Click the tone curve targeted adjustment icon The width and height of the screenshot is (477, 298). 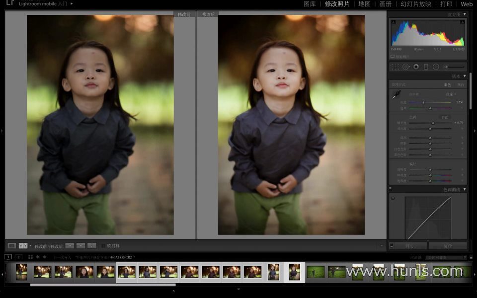[393, 198]
